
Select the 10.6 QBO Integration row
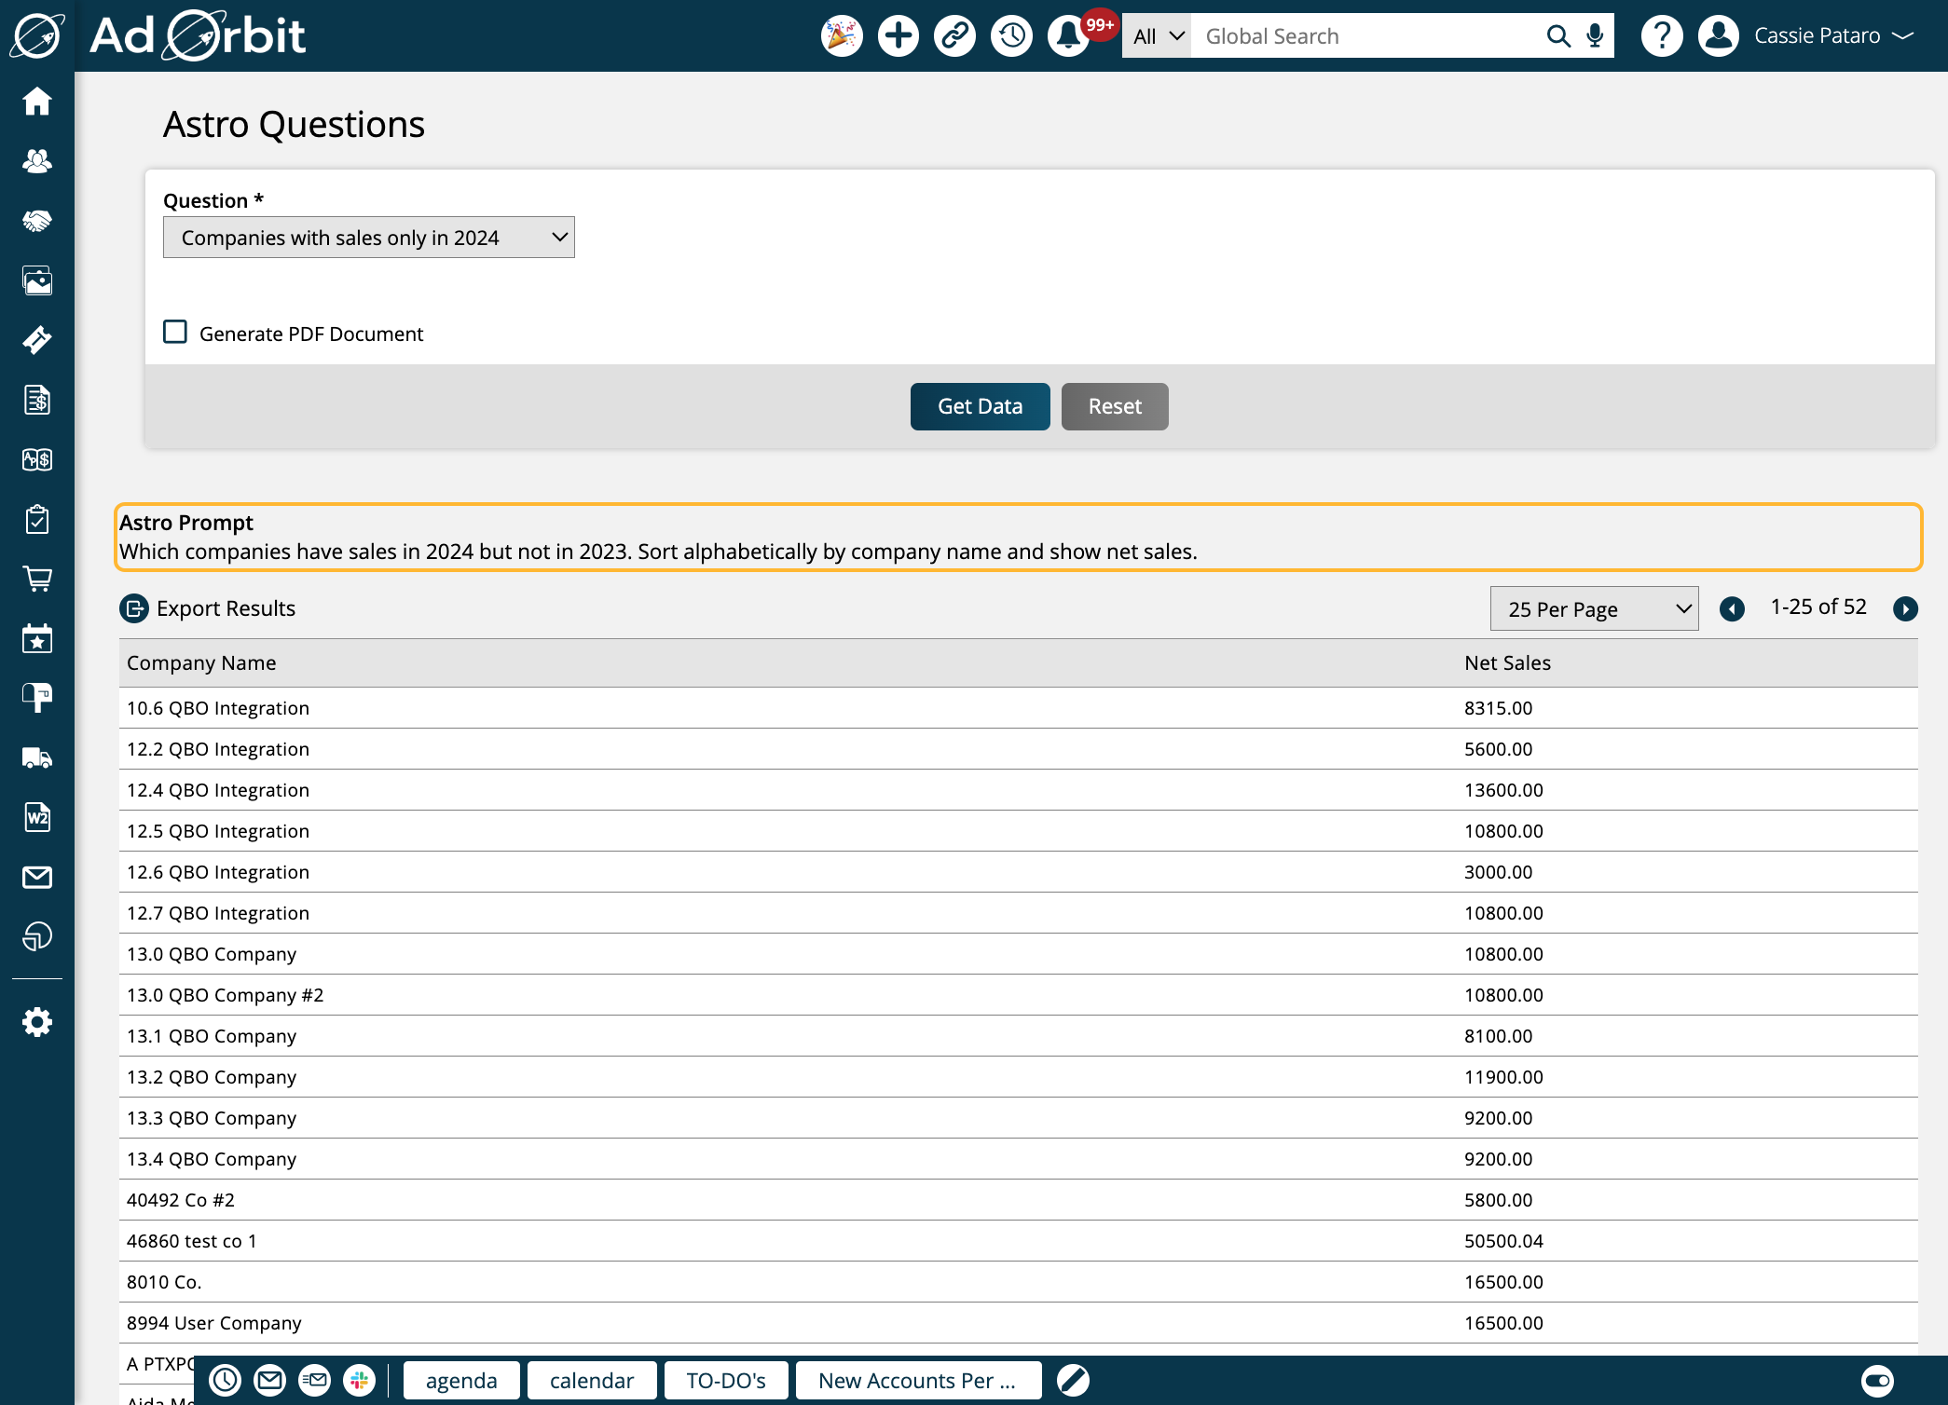click(x=1019, y=708)
